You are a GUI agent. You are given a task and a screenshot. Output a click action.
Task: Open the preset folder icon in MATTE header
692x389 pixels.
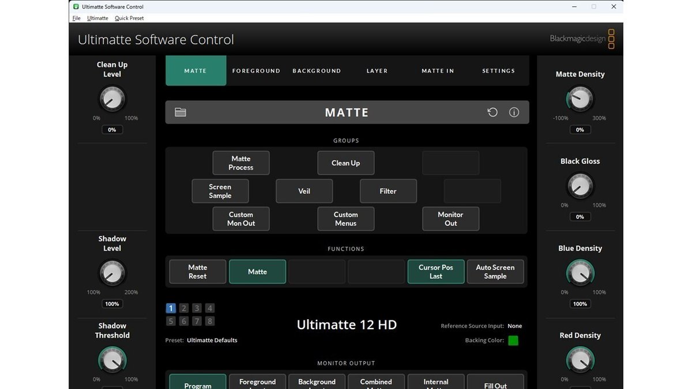tap(180, 112)
